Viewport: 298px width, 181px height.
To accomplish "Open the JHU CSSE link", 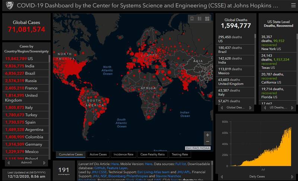I will [x=99, y=172].
